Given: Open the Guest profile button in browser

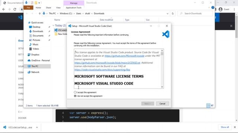Looking at the screenshot, I should (224, 9).
